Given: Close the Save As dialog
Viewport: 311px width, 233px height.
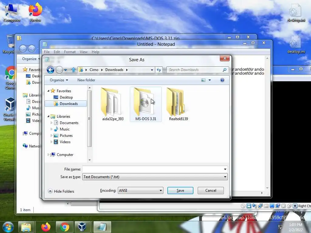Looking at the screenshot, I should tap(225, 58).
